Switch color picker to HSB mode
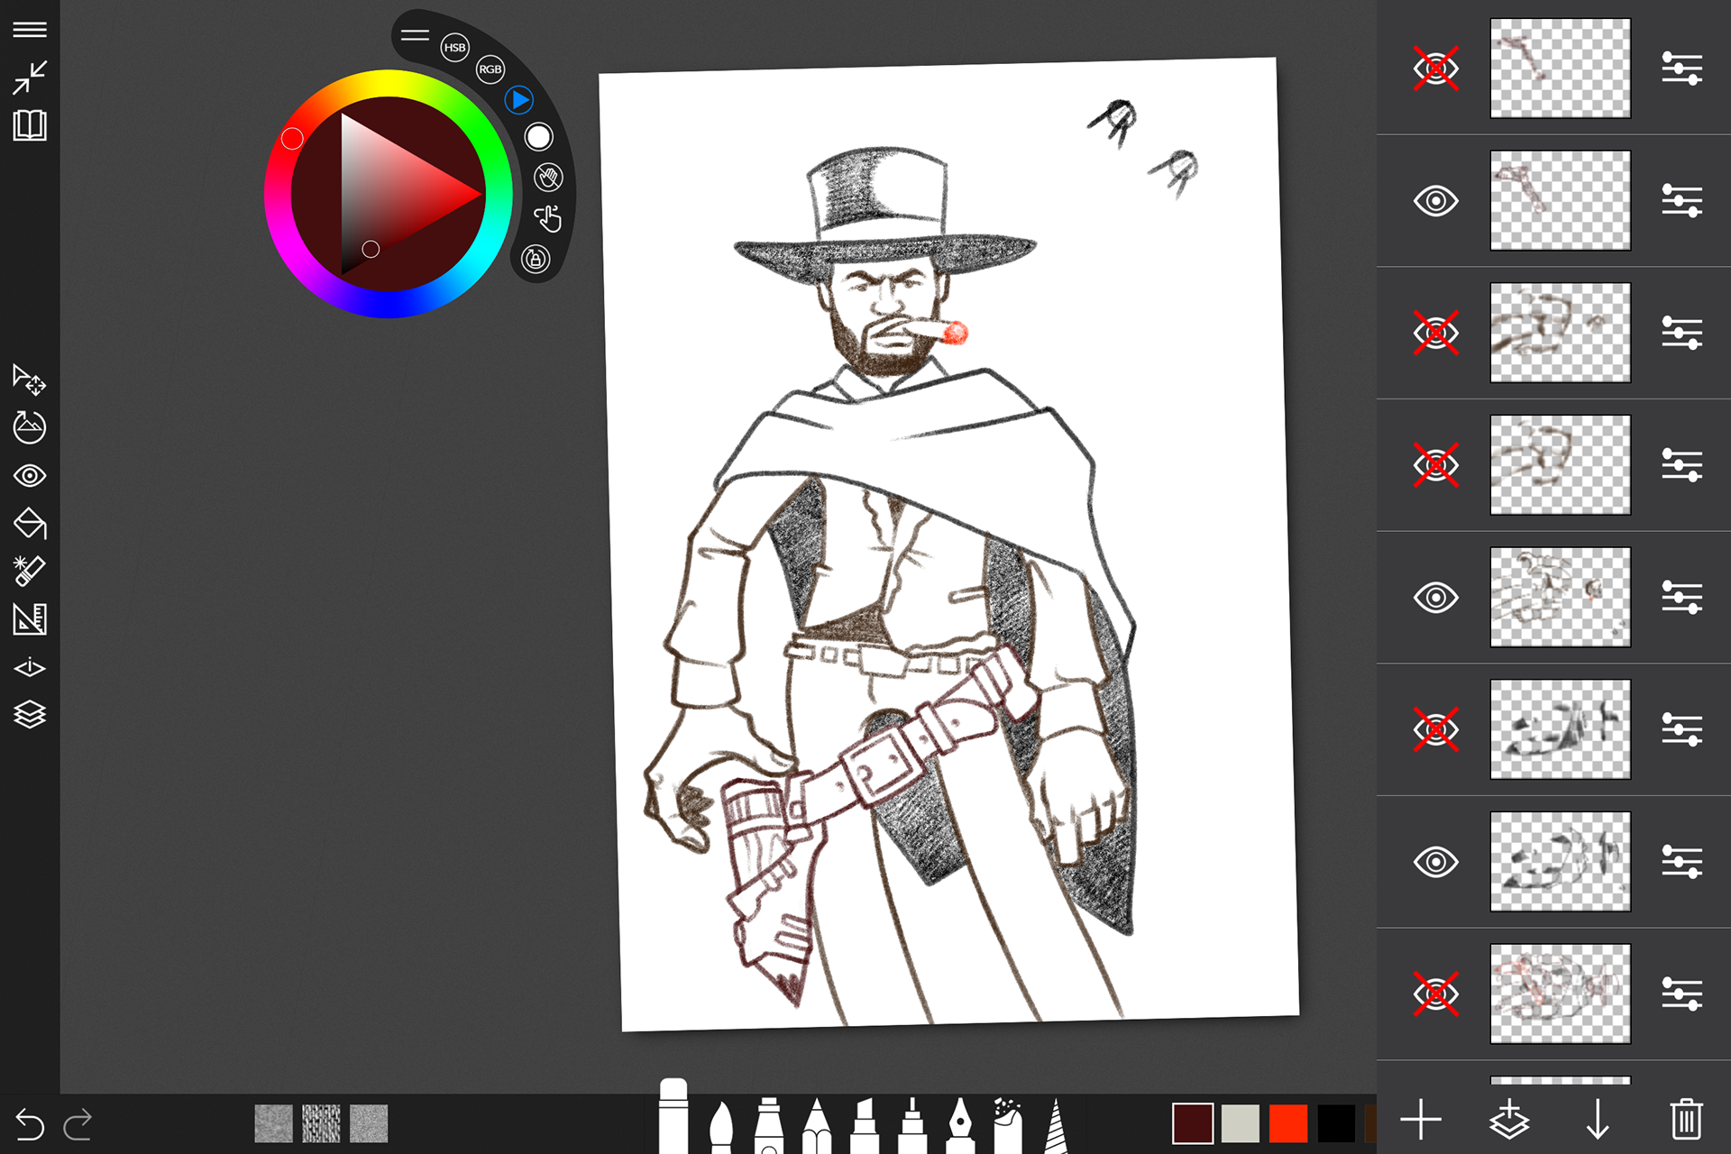 pos(455,48)
